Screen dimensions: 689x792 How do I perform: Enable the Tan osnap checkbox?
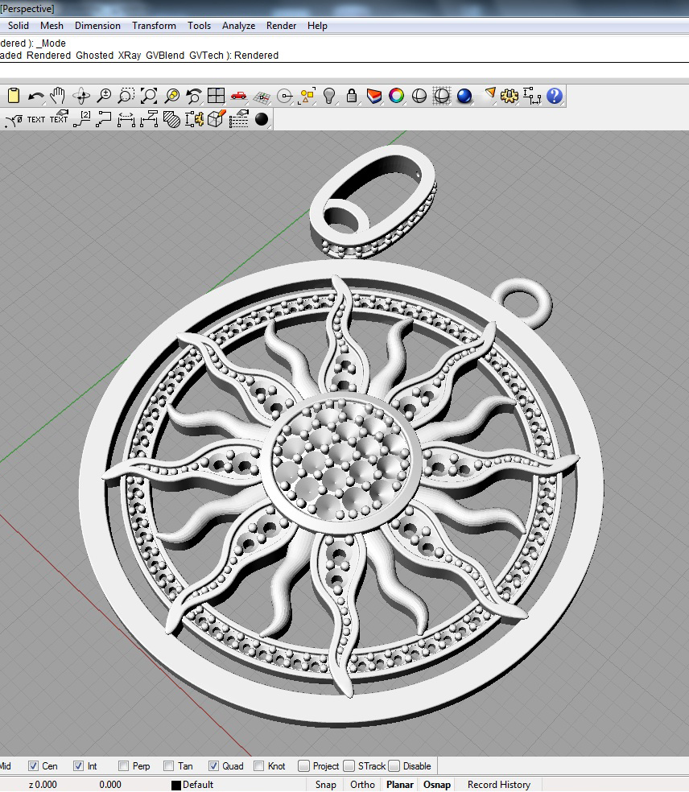[169, 765]
